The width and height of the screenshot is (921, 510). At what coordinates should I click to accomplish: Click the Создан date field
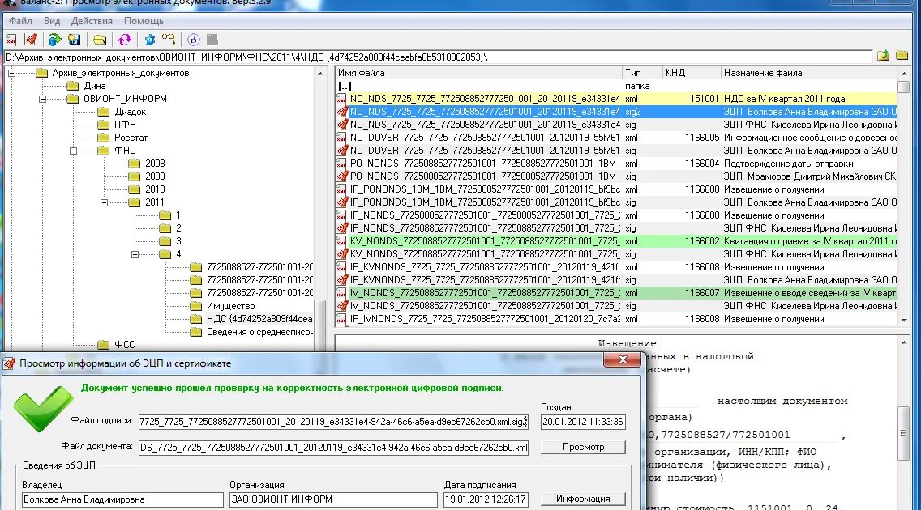583,422
